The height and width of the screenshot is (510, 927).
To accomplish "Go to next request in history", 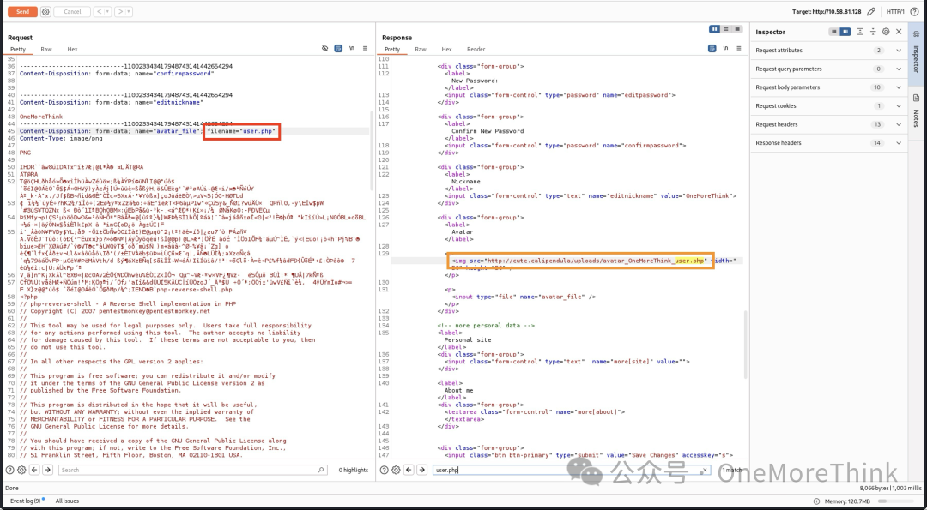I will [120, 12].
